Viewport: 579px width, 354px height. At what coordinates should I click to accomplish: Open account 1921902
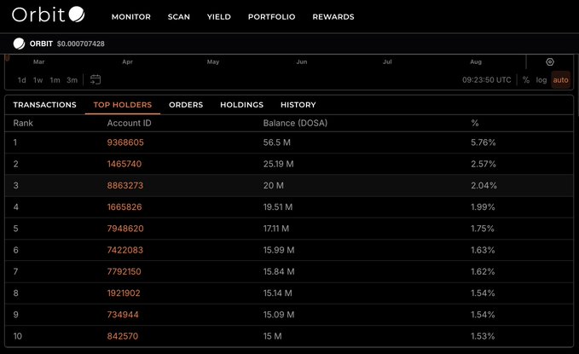click(124, 293)
